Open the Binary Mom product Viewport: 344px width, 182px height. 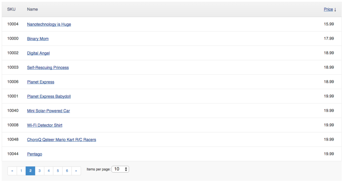tap(38, 39)
